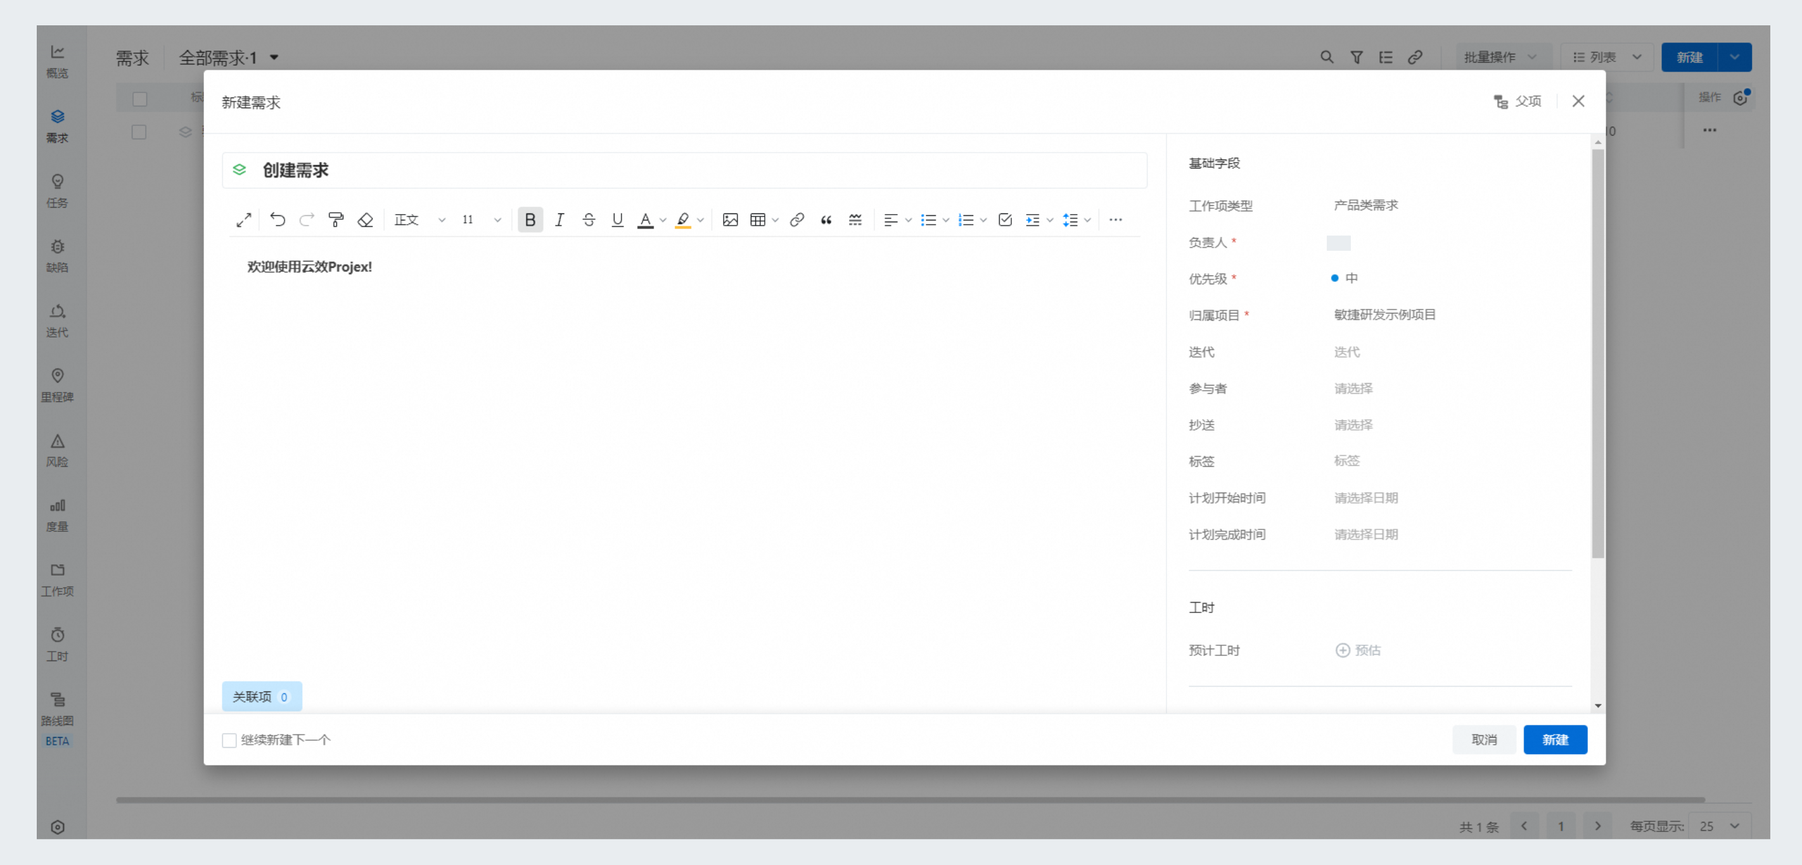
Task: Change the 归属项目 敏捷研发示例项目 field
Action: (1384, 315)
